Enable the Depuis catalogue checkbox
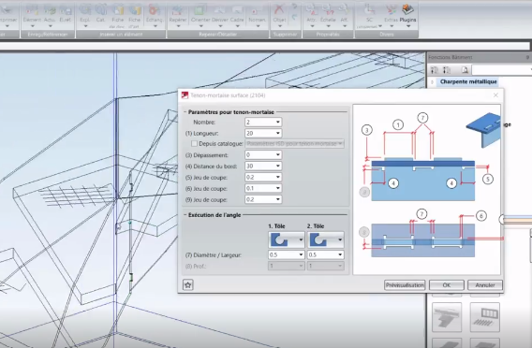Image resolution: width=532 pixels, height=348 pixels. coord(194,144)
